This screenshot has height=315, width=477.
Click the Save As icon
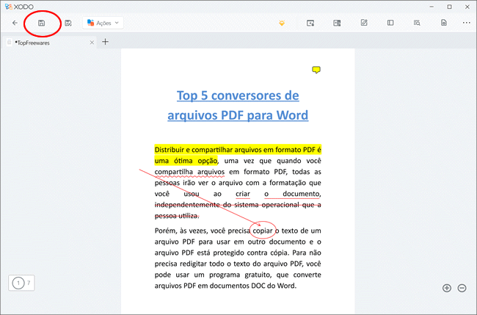point(68,23)
